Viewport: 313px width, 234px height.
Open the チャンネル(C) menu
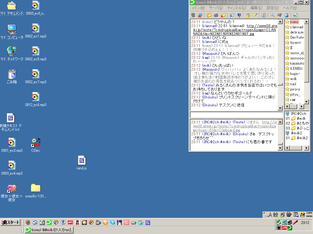pos(236,8)
